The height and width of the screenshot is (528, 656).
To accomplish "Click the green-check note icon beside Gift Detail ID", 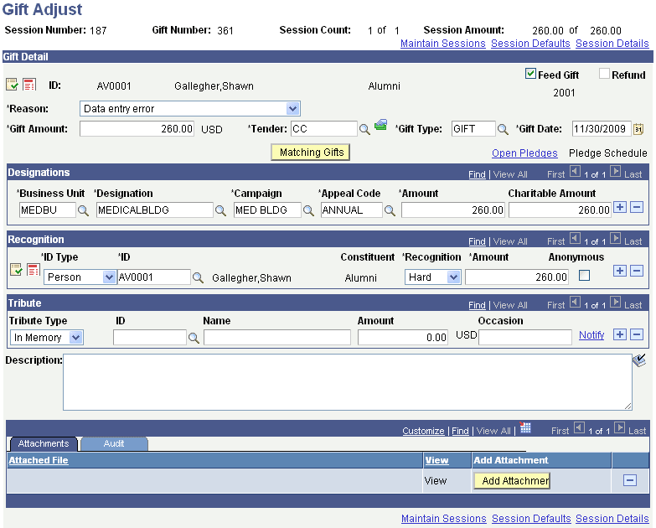I will (12, 85).
